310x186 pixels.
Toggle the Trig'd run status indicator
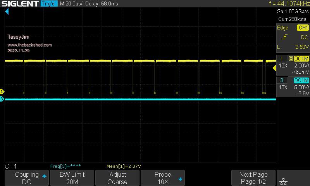[x=49, y=3]
